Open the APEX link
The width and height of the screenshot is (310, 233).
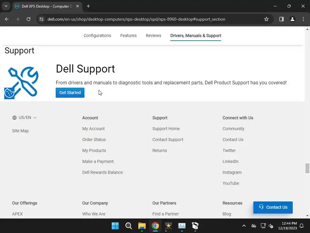click(x=17, y=214)
